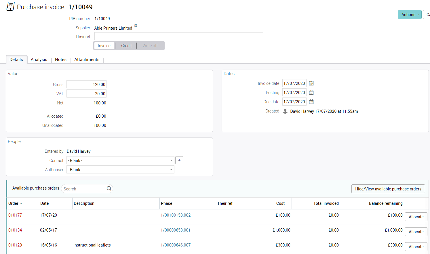Click Hide/View available purchase orders button
The height and width of the screenshot is (254, 430).
tap(388, 189)
